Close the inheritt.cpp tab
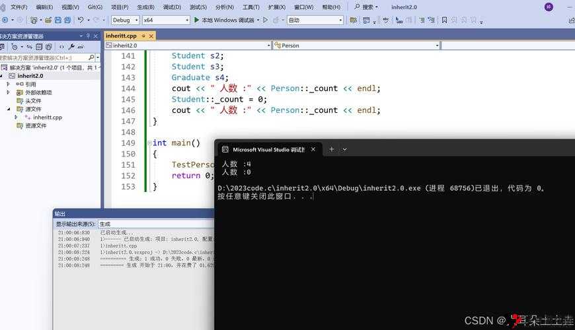Image resolution: width=575 pixels, height=330 pixels. click(151, 36)
